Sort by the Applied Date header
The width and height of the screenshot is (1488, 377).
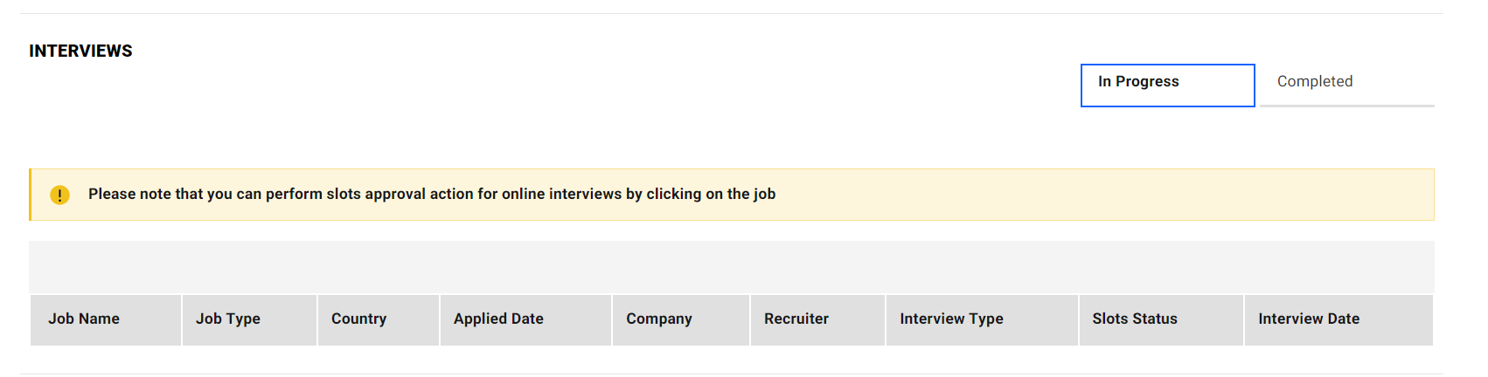[x=498, y=319]
